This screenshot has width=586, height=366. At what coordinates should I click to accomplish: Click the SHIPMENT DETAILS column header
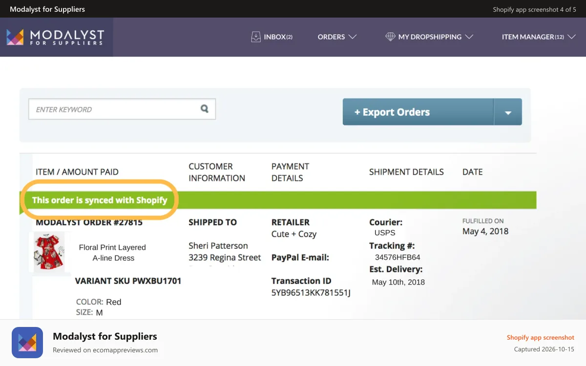(x=406, y=172)
